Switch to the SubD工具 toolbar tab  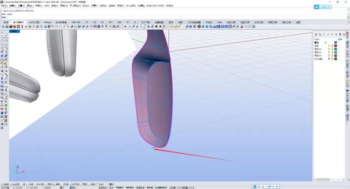[x=34, y=22]
